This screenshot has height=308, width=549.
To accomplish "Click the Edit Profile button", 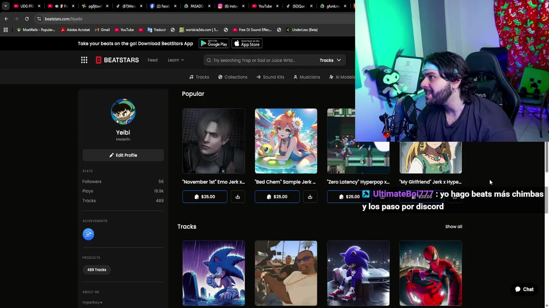I will click(x=123, y=155).
